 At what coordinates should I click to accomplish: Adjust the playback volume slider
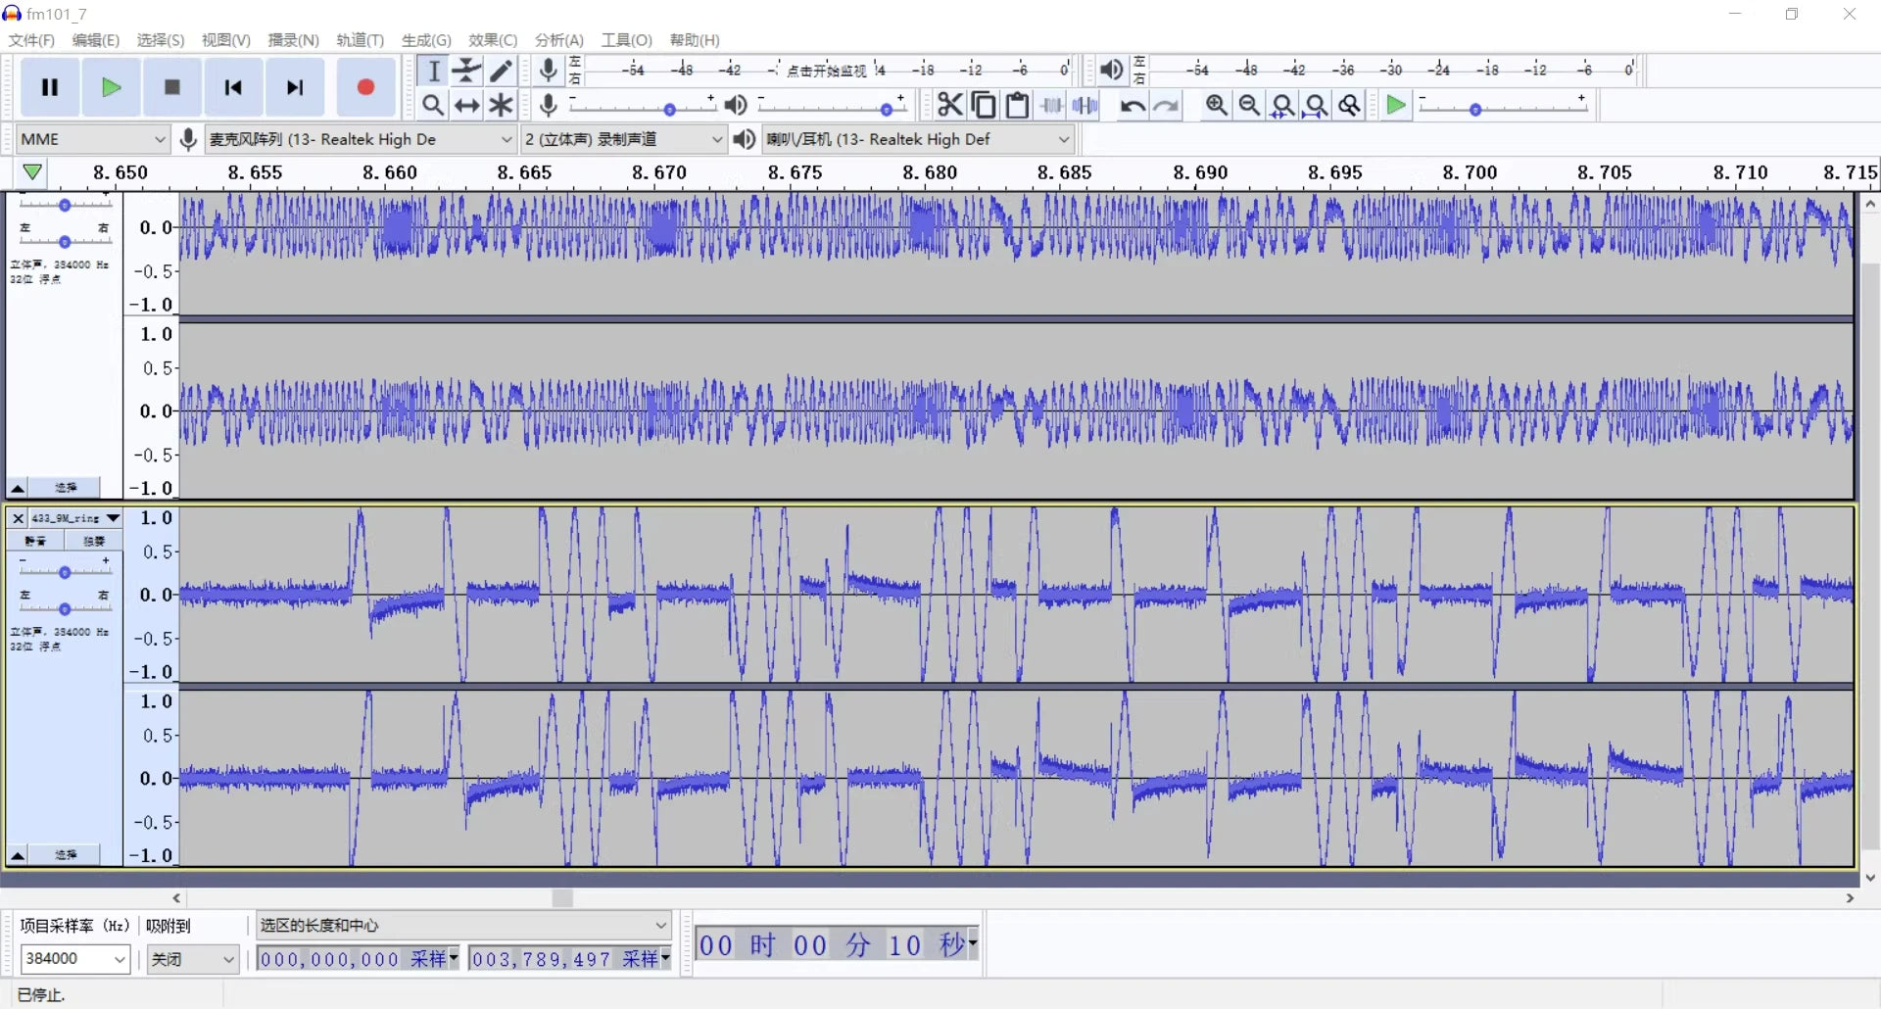pyautogui.click(x=831, y=107)
